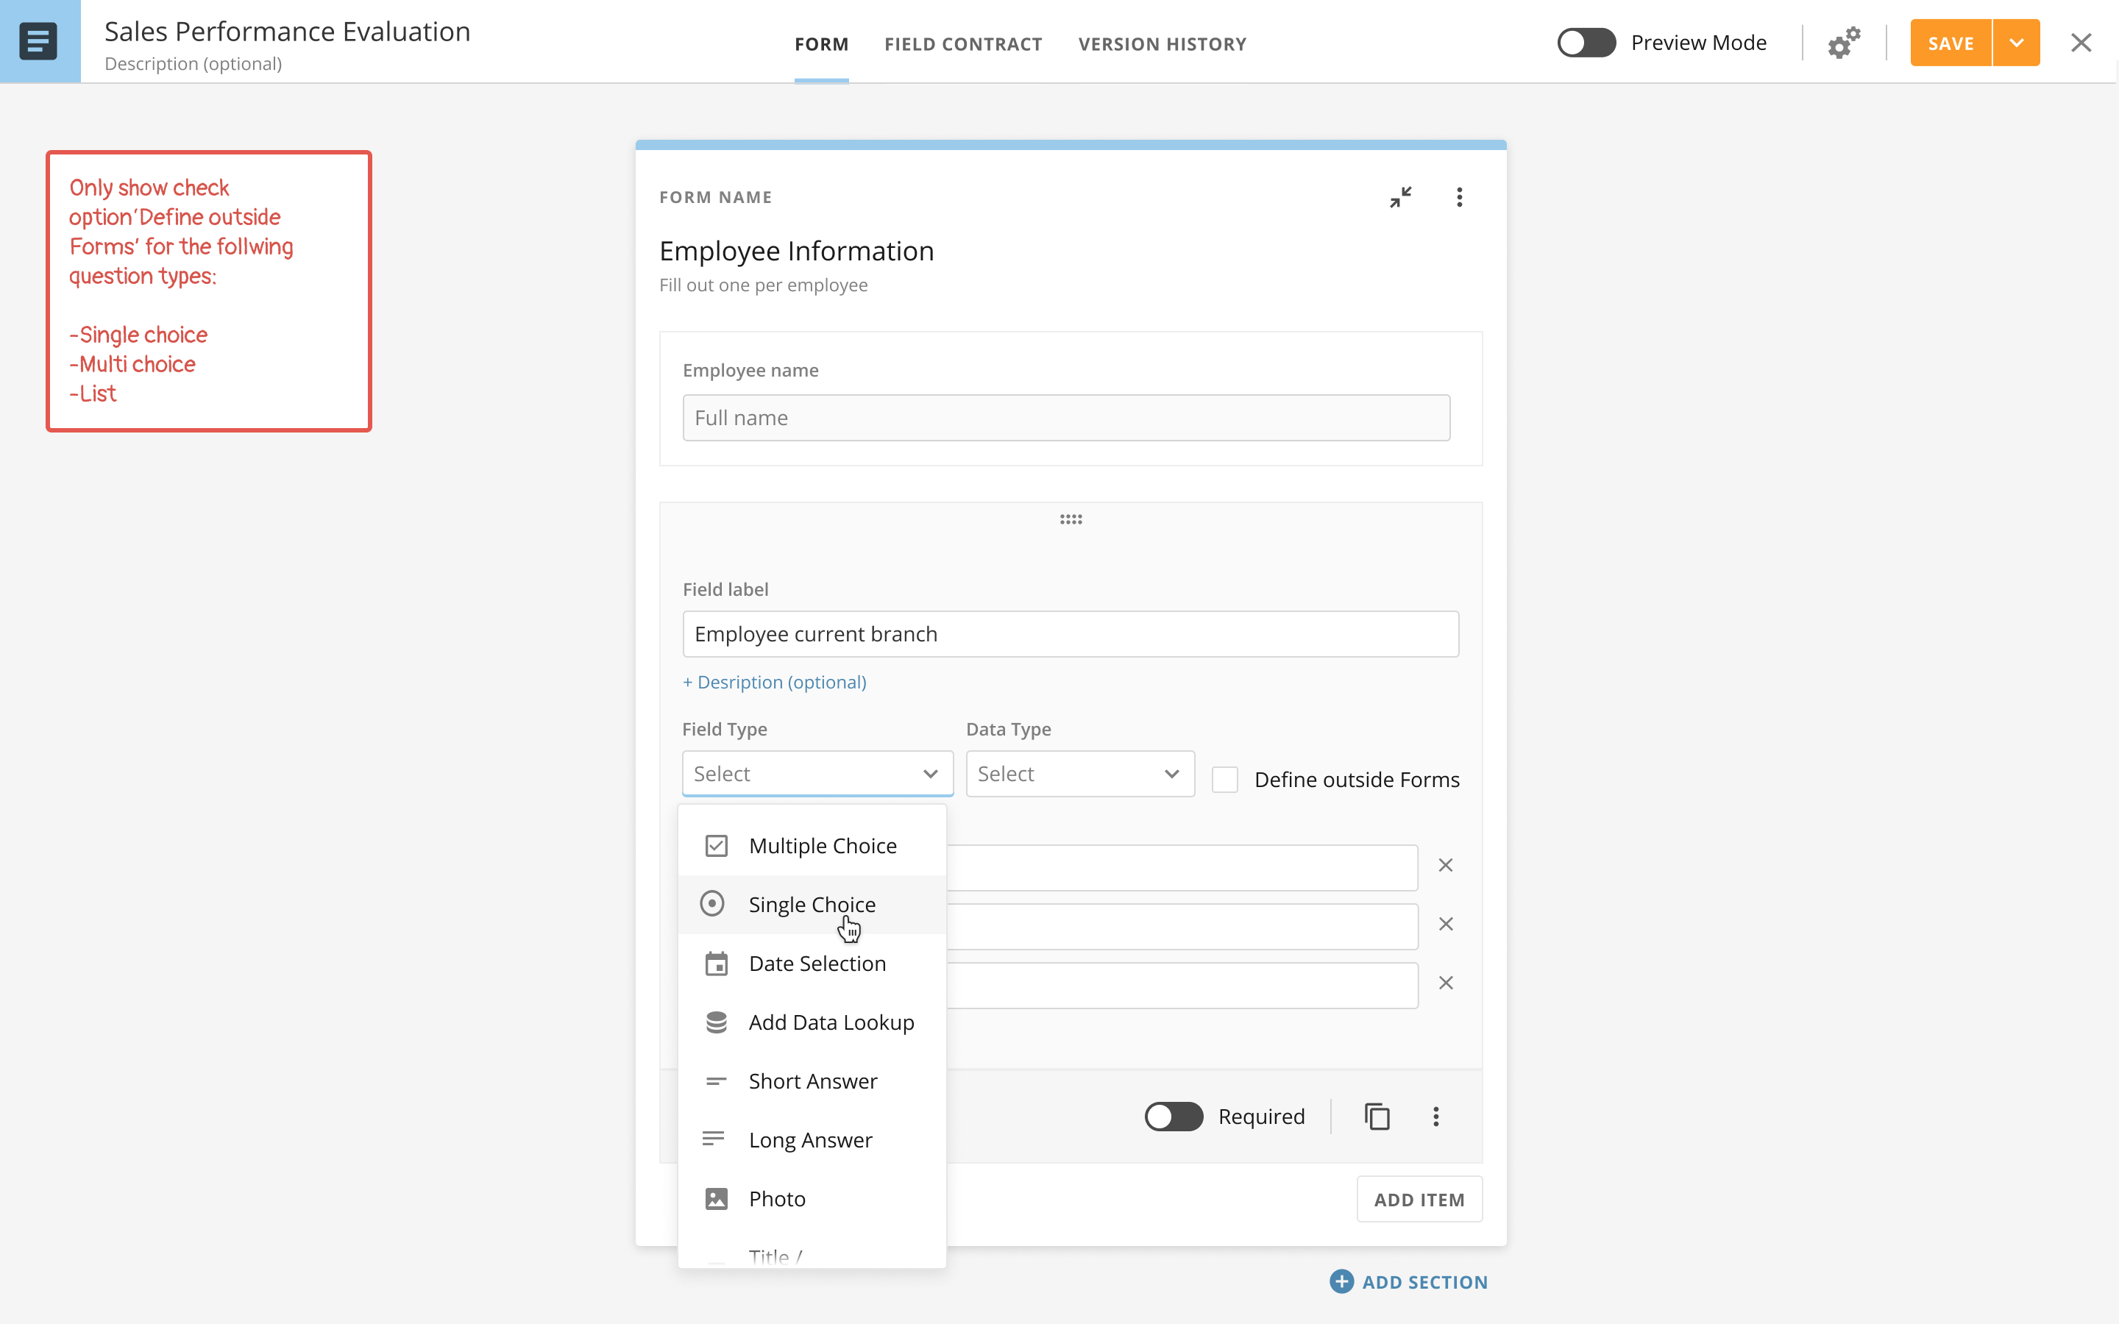
Task: Expand the Save button dropdown arrow
Action: pyautogui.click(x=2017, y=42)
